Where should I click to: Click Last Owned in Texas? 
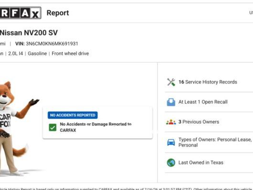click(201, 163)
